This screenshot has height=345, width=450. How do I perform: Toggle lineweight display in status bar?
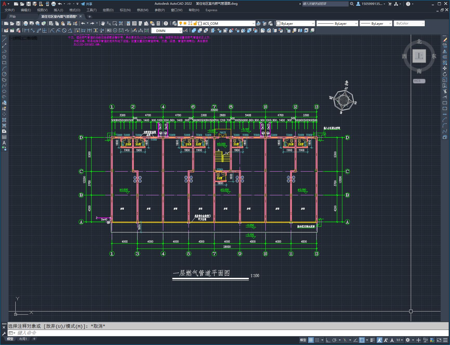coord(373,340)
